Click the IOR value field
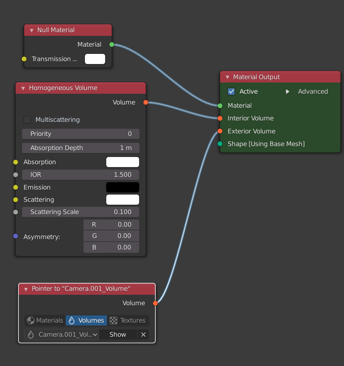 (x=81, y=175)
